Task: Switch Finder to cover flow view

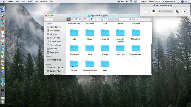Action: [x=80, y=19]
